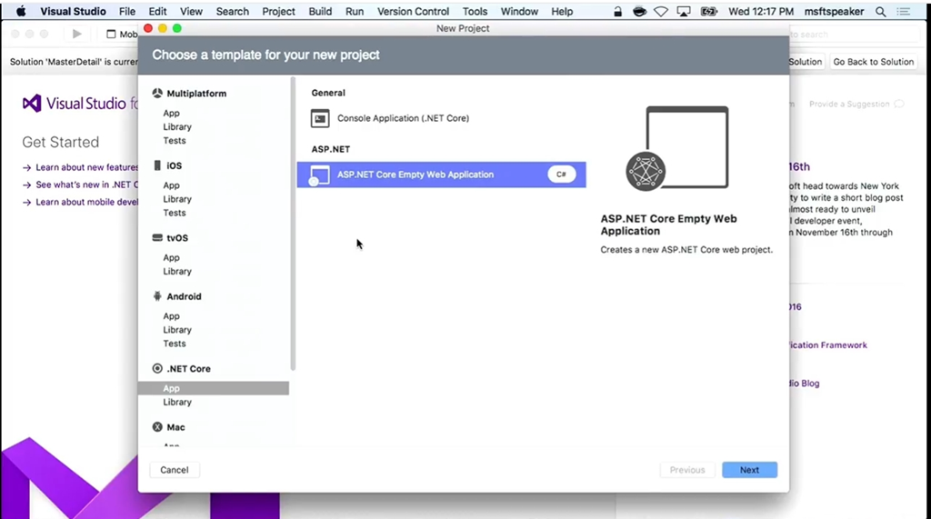Click the Next button
The image size is (931, 519).
pos(749,470)
